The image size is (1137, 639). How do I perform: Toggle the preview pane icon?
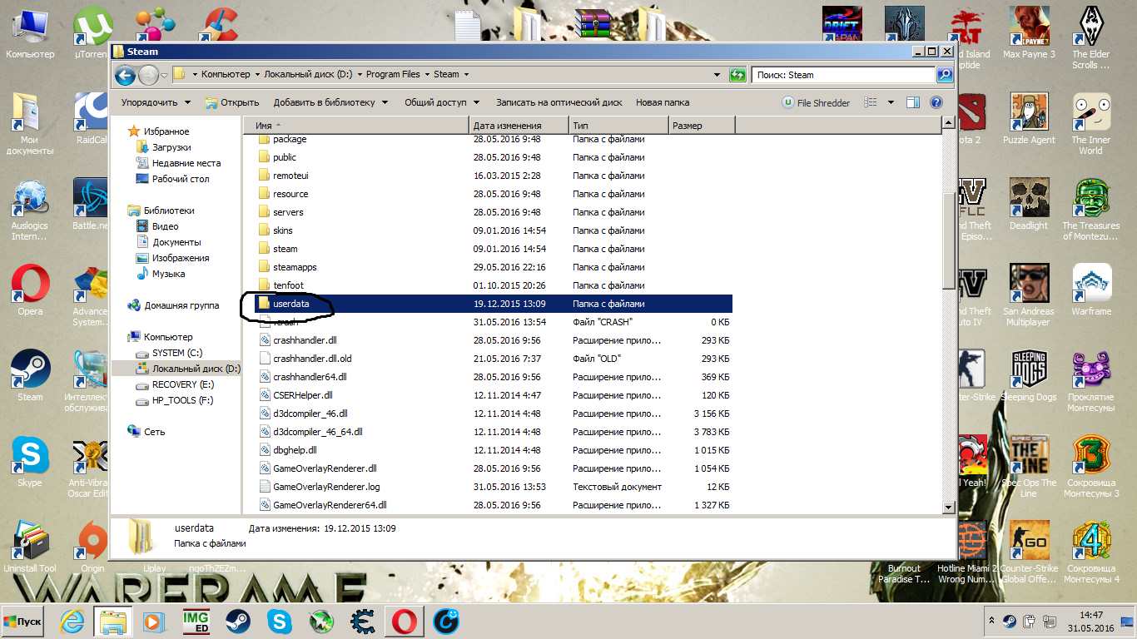tap(913, 102)
